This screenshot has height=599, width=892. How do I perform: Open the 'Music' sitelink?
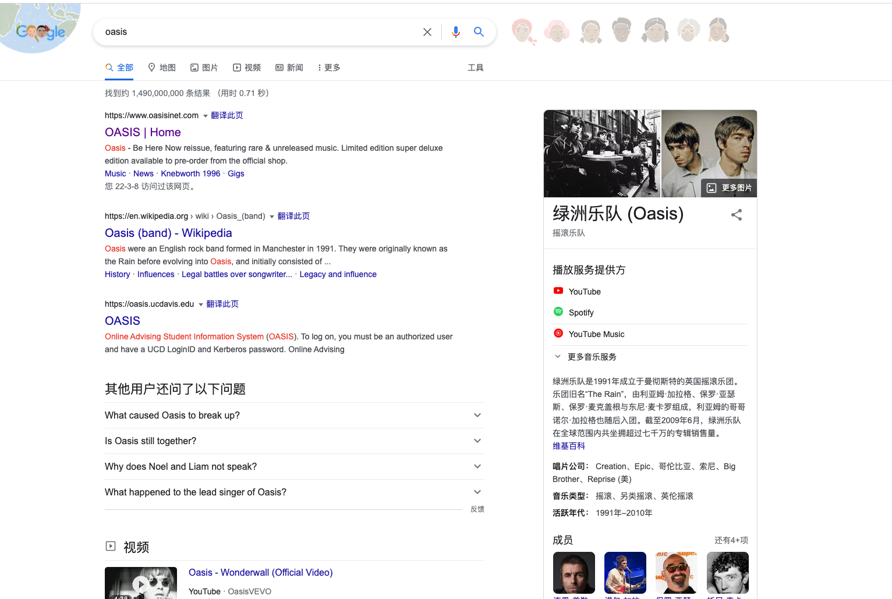[x=115, y=173]
